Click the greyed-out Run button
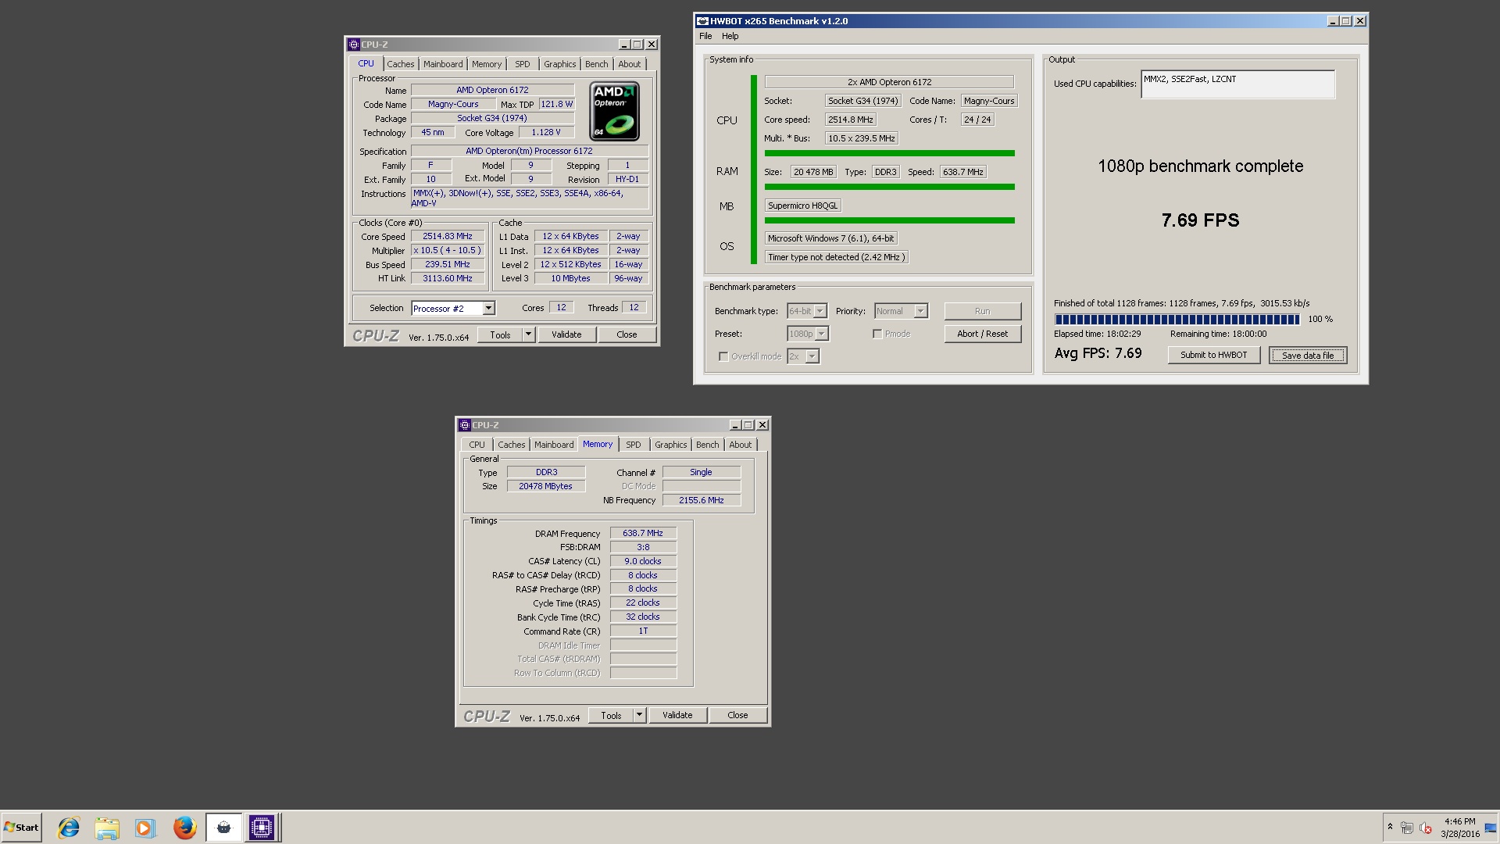 (x=982, y=311)
